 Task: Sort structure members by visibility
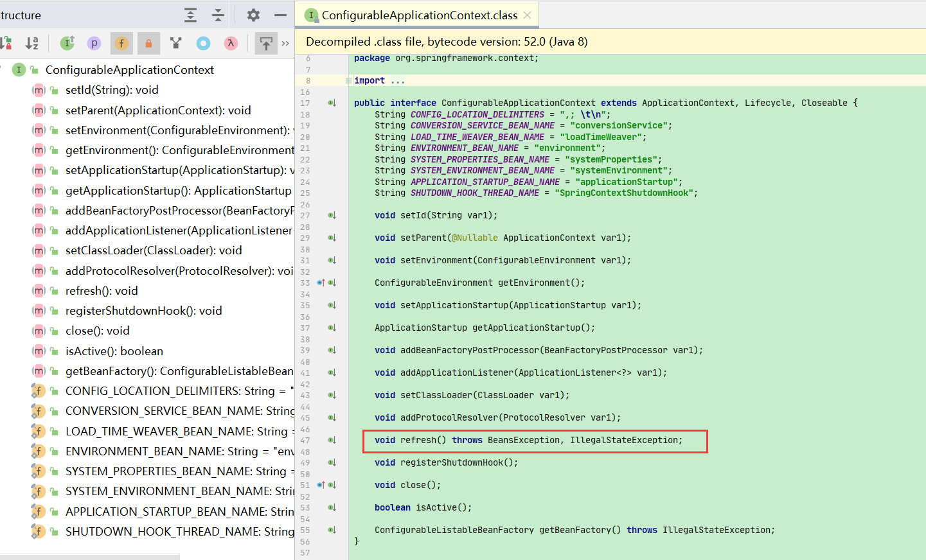pyautogui.click(x=6, y=43)
